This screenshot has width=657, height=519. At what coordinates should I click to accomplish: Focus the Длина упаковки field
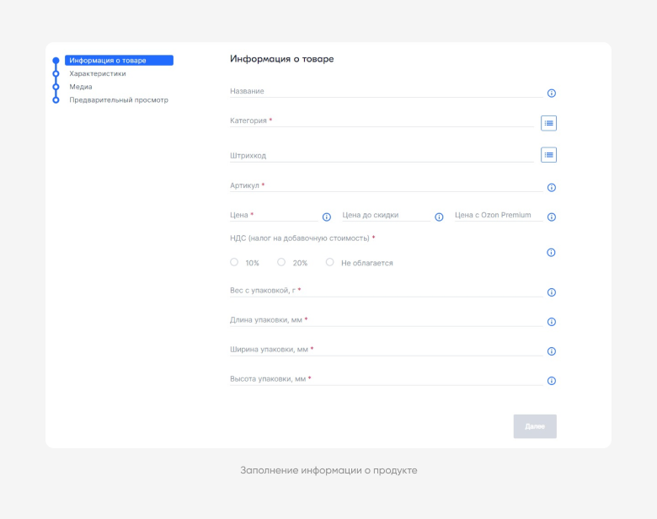point(386,320)
